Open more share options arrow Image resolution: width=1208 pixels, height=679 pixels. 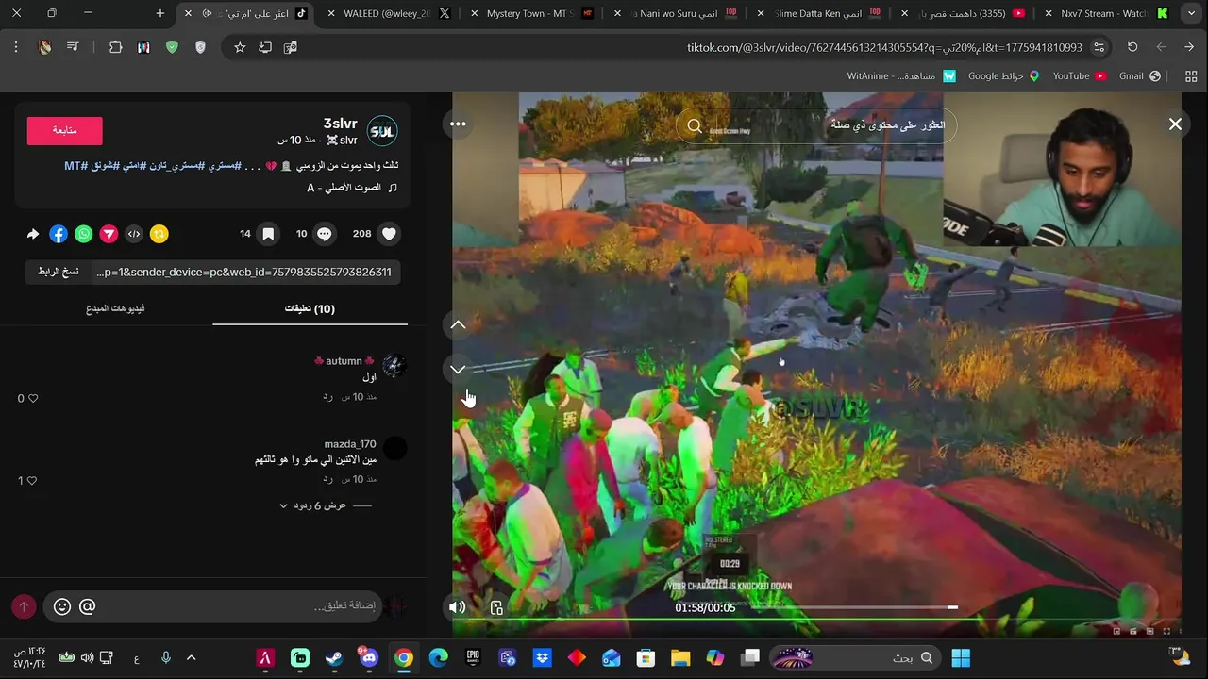pos(33,234)
